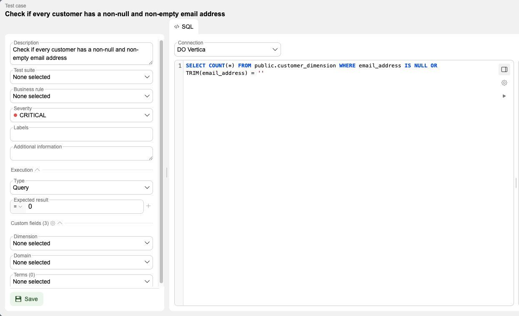This screenshot has width=519, height=316.
Task: Open SQL editor settings gear
Action: pyautogui.click(x=504, y=83)
